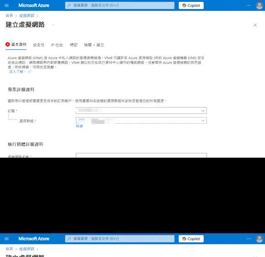Screen dimensions: 265x257
Task: Expand the 訂閱 subscription dropdown
Action: coord(141,111)
